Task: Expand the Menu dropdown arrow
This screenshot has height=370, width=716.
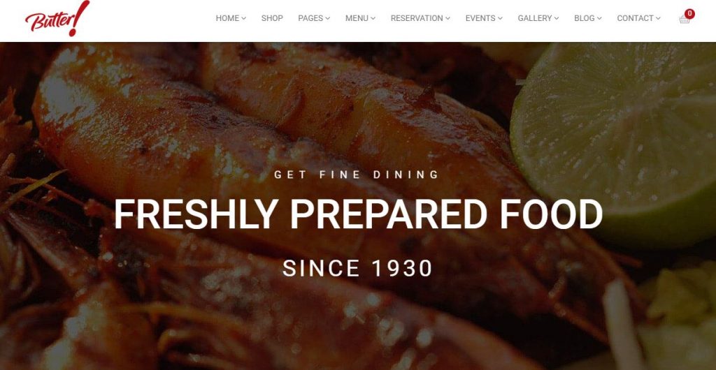Action: click(x=373, y=18)
